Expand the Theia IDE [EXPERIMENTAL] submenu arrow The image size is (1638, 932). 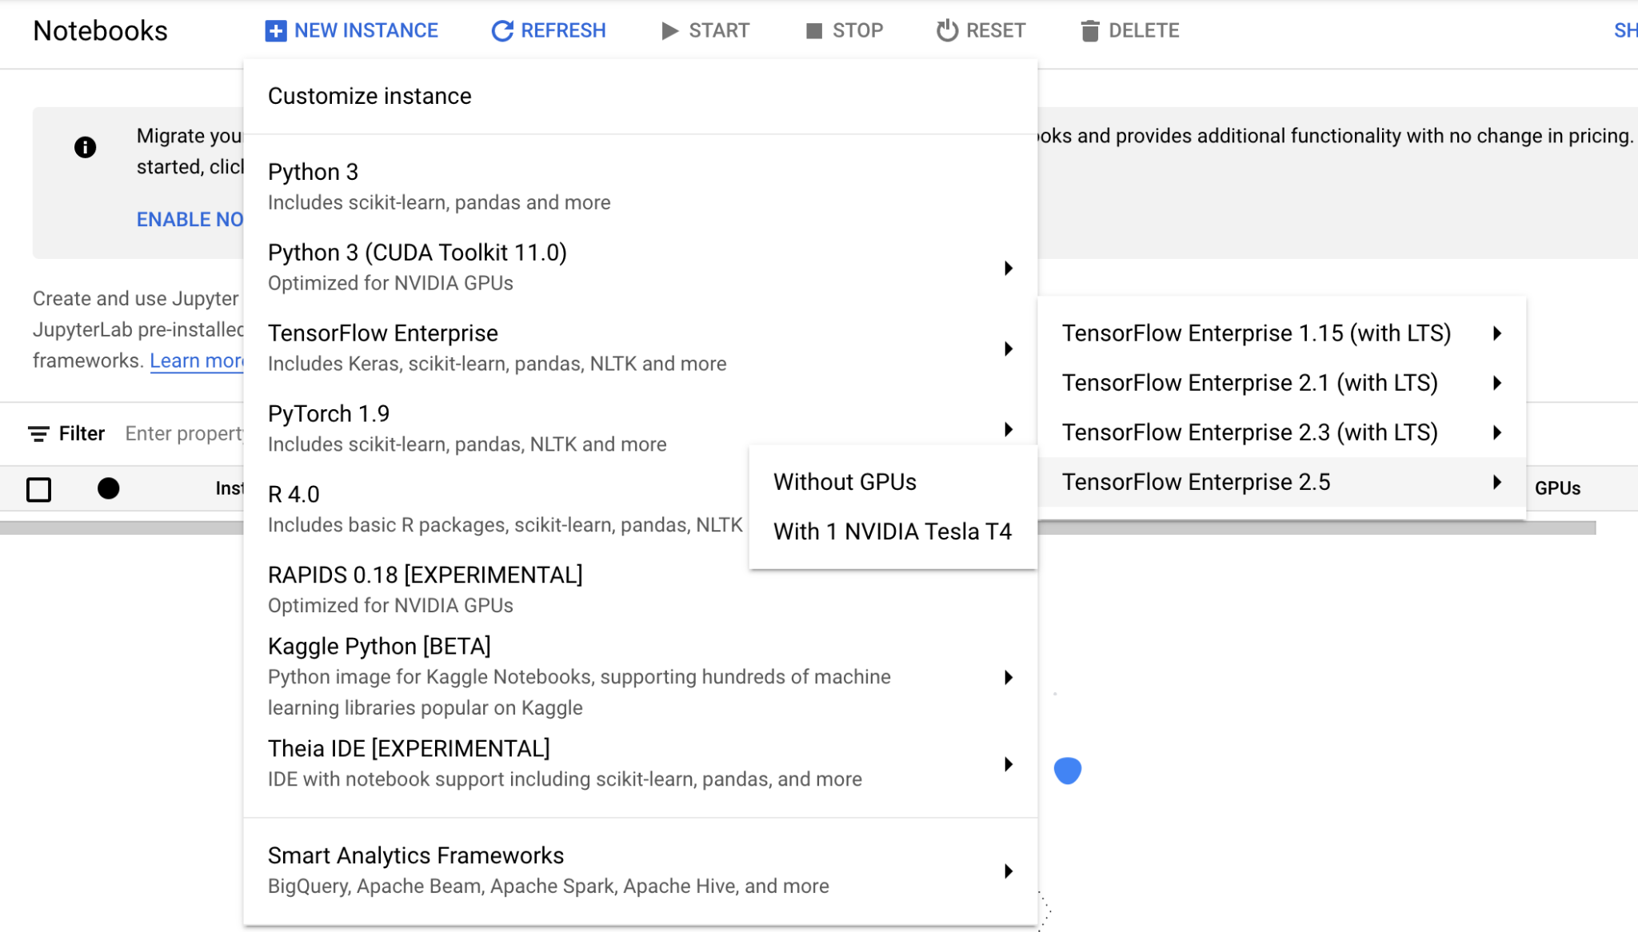click(1009, 764)
